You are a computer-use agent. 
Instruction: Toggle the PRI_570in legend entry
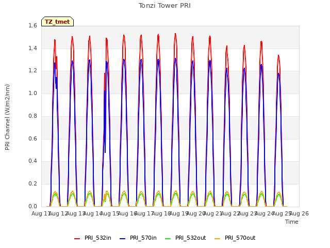point(138,238)
